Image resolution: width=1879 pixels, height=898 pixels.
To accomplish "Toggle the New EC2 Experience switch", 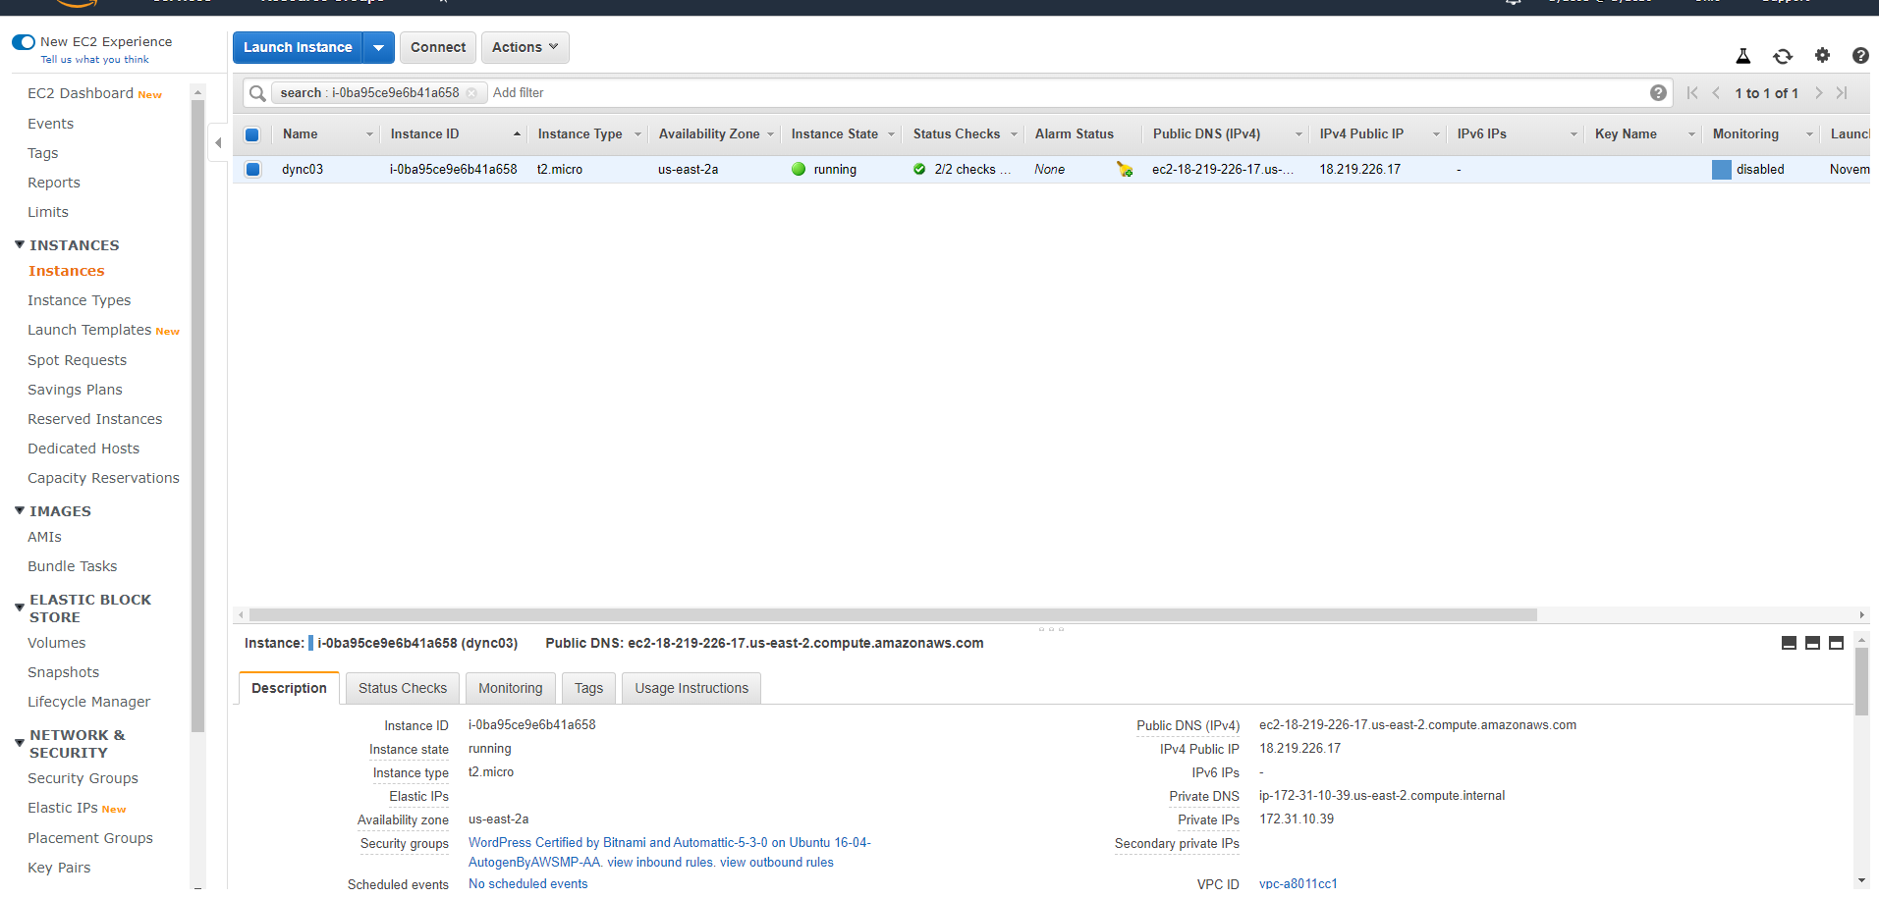I will click(x=24, y=42).
